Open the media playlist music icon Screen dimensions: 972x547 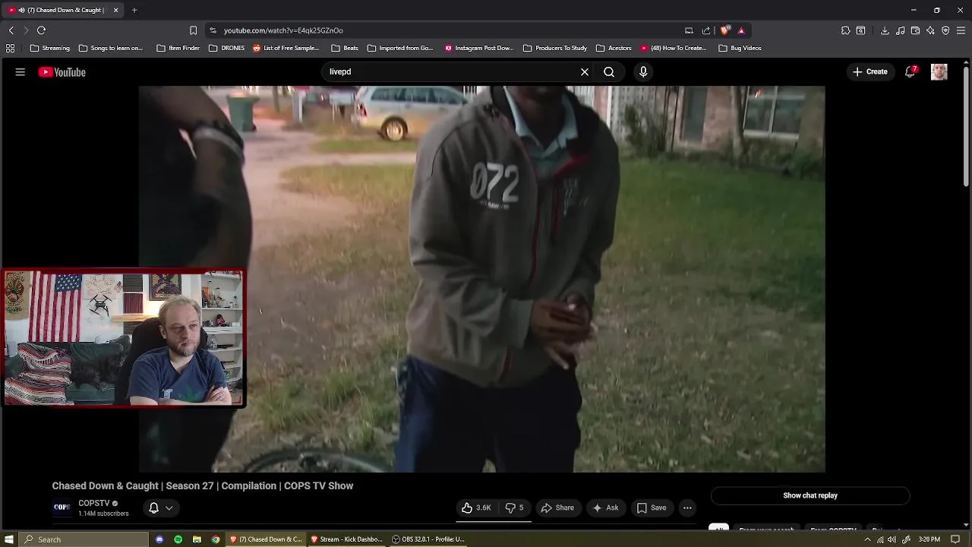900,30
